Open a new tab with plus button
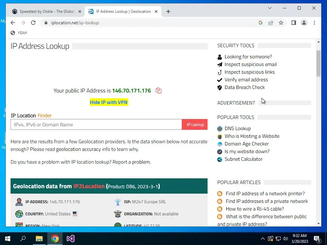 coord(168,11)
